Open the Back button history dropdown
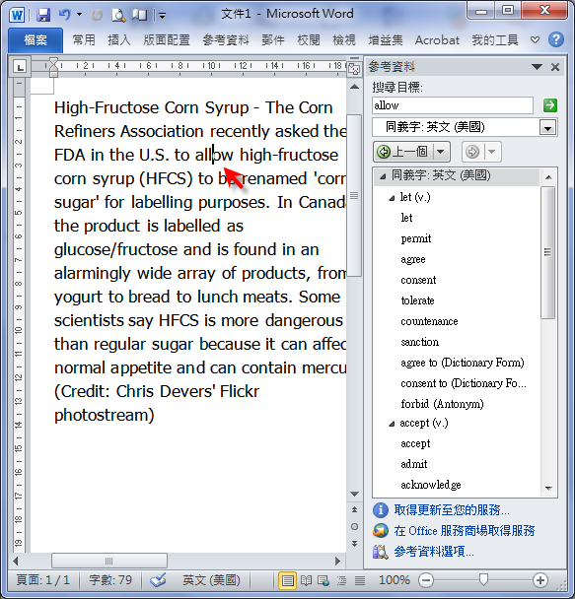Image resolution: width=575 pixels, height=599 pixels. [441, 152]
